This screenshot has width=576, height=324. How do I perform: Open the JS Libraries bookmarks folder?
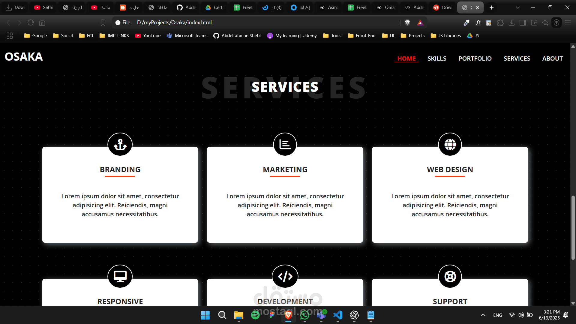tap(446, 36)
